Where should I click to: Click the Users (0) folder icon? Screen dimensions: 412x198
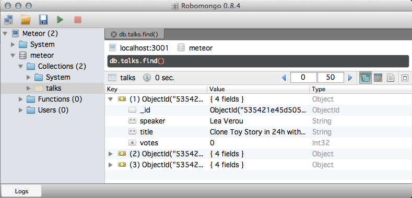(x=31, y=110)
